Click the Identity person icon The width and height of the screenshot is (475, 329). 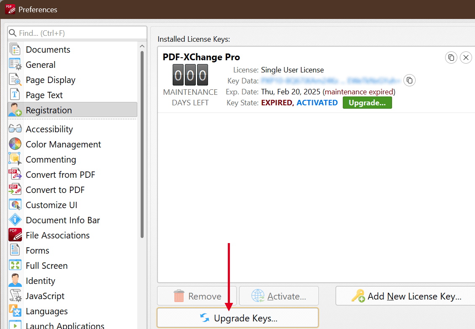coord(15,280)
